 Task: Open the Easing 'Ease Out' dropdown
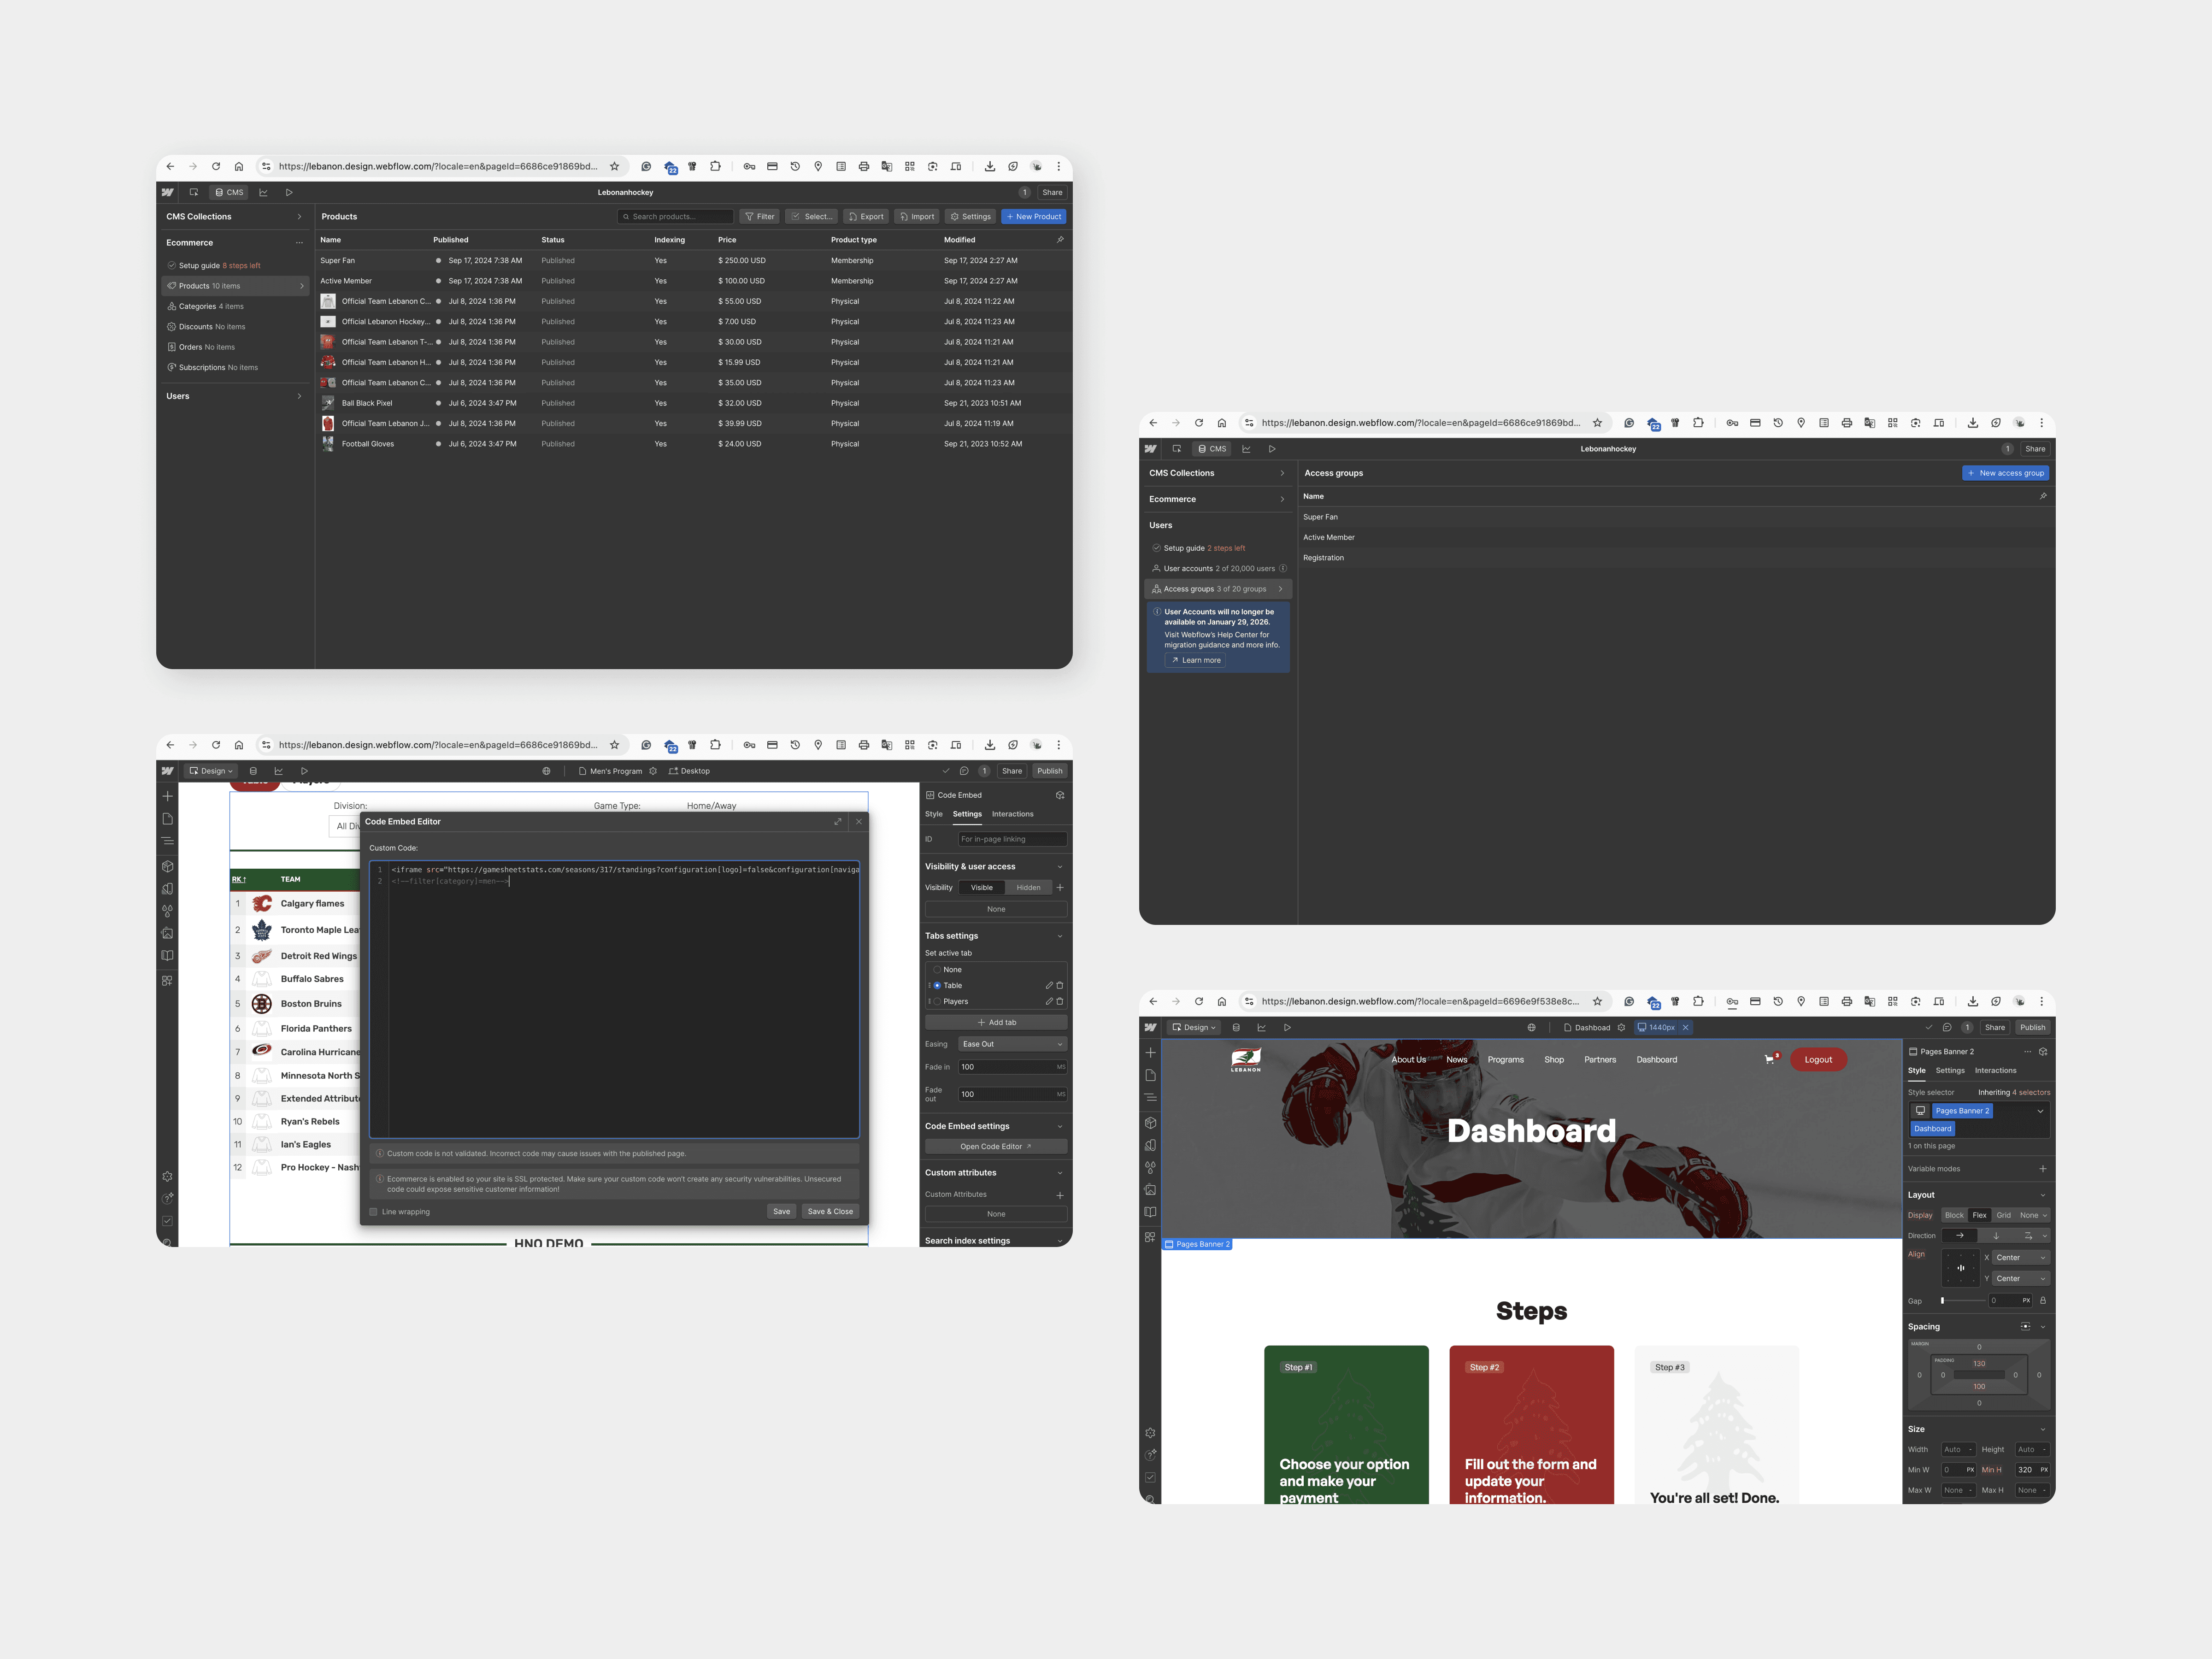coord(1012,1044)
